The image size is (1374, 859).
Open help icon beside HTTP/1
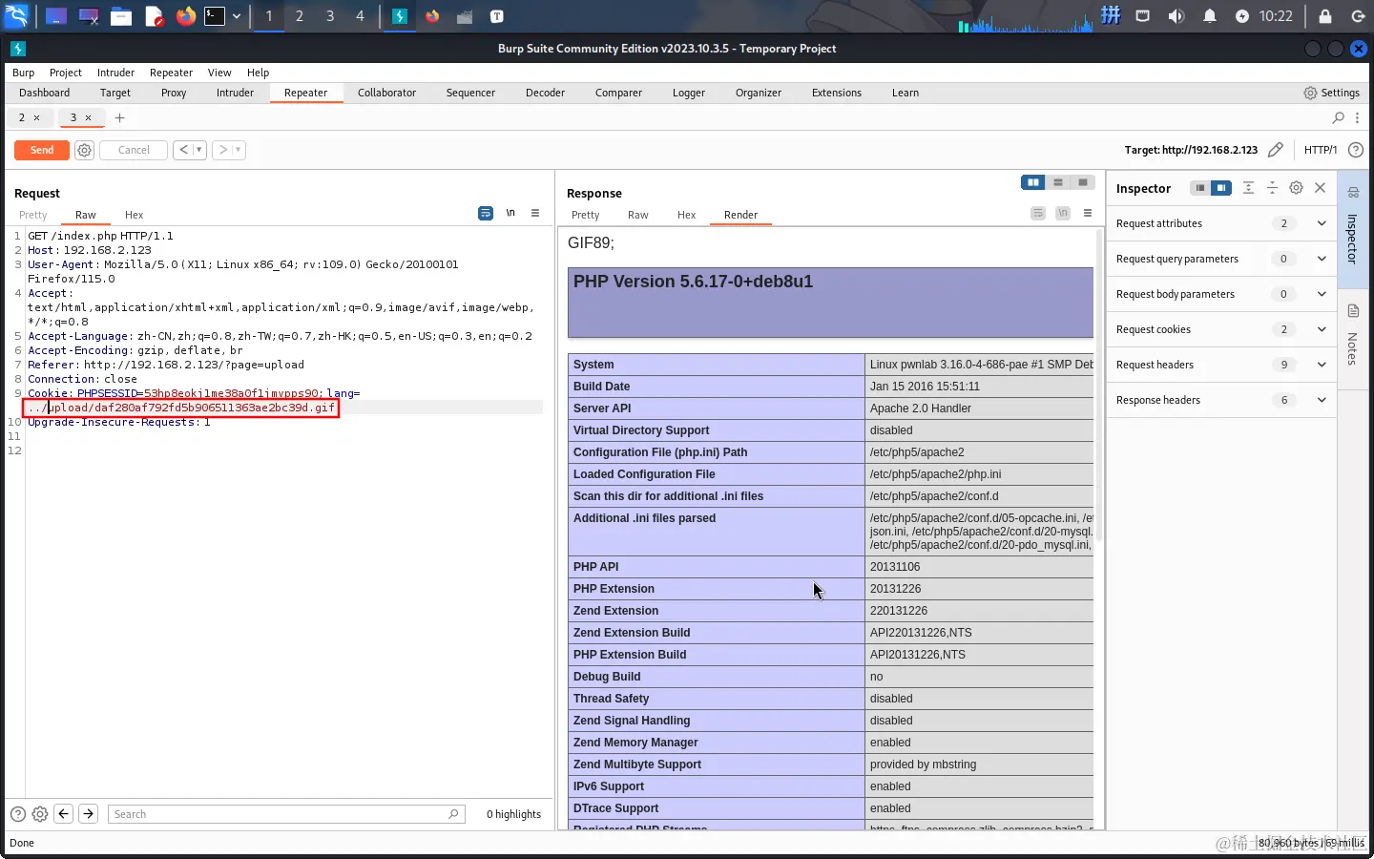pos(1355,150)
